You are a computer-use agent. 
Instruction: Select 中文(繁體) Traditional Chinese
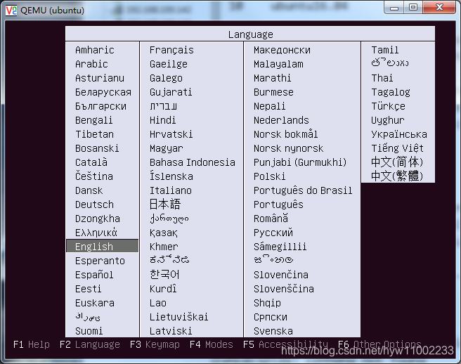click(x=397, y=176)
